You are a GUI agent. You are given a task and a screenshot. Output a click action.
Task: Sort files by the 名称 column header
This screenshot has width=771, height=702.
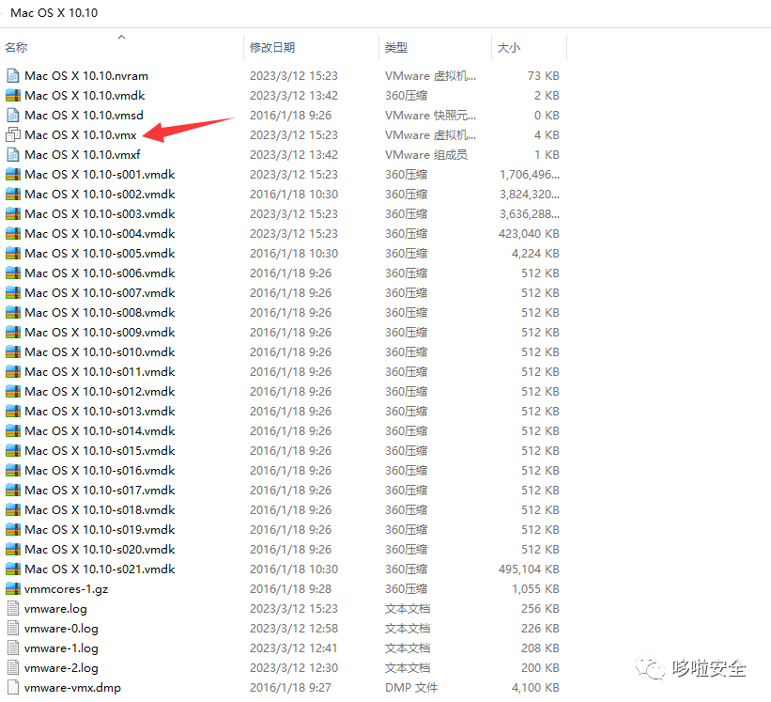click(16, 48)
